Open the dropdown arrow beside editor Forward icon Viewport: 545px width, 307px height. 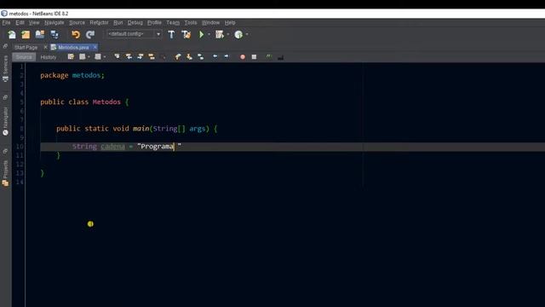coord(105,57)
